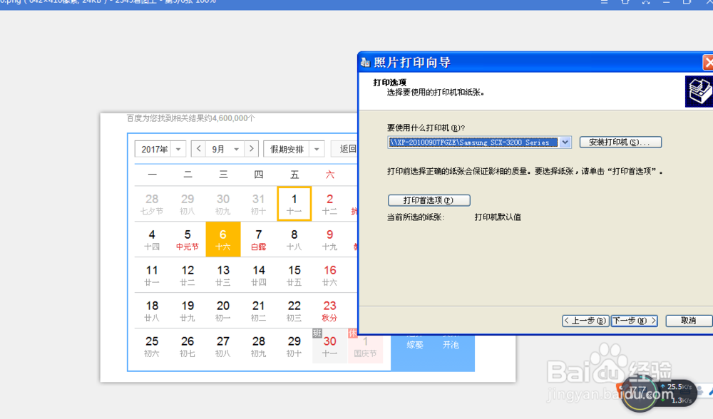Click the contacts person icon in the tray
Viewport: 713px width, 419px height.
click(x=702, y=391)
